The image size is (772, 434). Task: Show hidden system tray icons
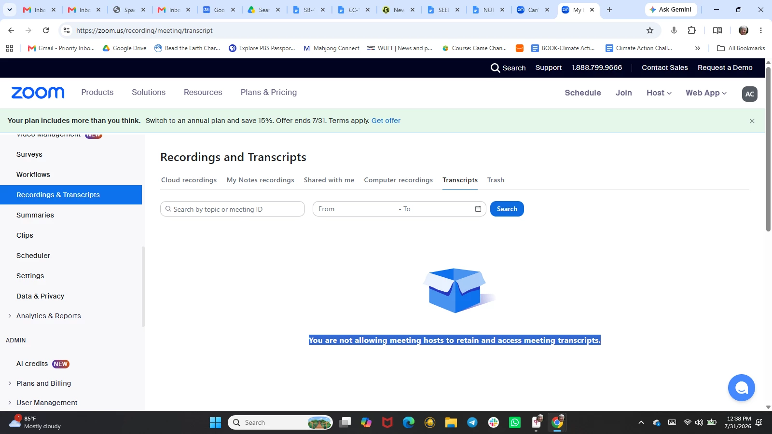641,422
